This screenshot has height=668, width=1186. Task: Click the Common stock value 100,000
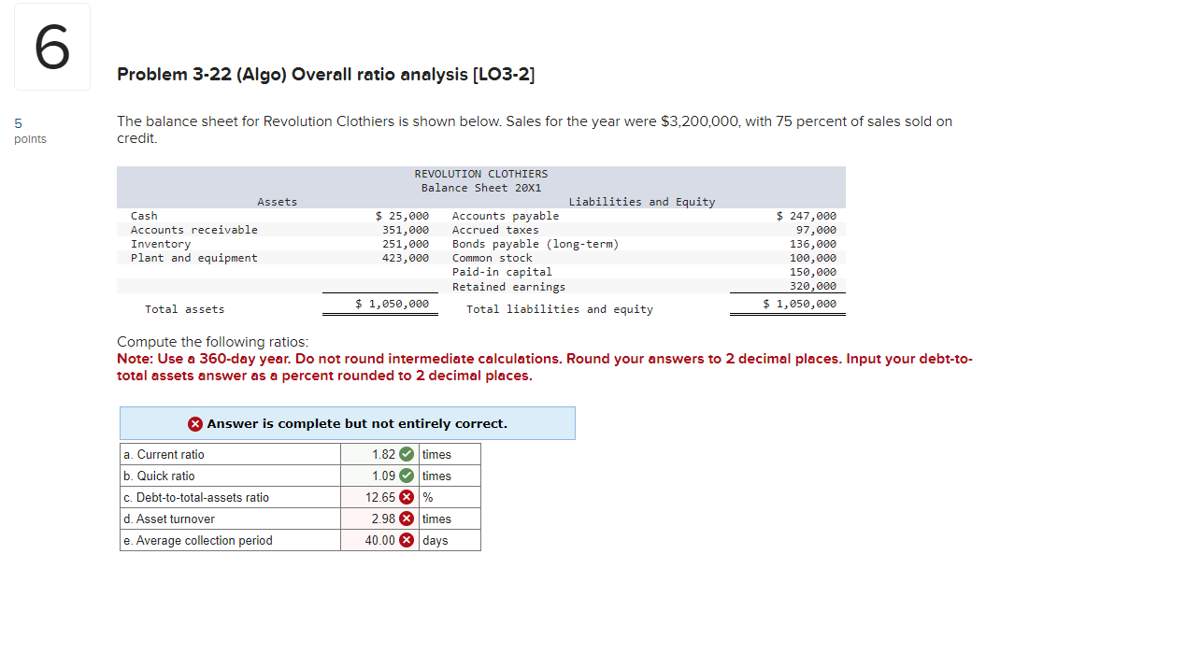tap(813, 258)
